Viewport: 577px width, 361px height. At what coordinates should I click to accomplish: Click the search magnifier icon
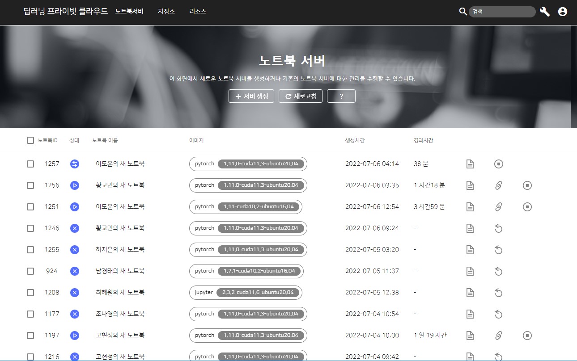pos(463,12)
